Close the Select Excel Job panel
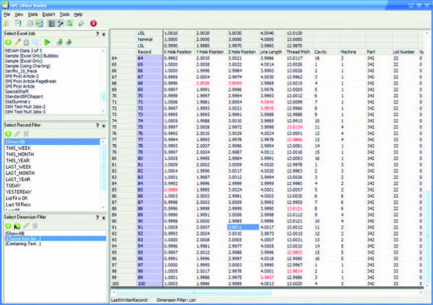 [x=104, y=34]
